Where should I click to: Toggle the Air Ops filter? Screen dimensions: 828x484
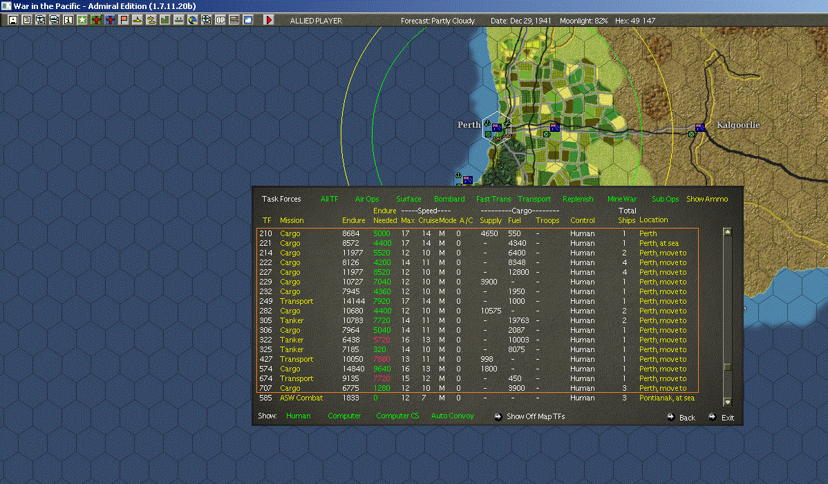(x=367, y=199)
